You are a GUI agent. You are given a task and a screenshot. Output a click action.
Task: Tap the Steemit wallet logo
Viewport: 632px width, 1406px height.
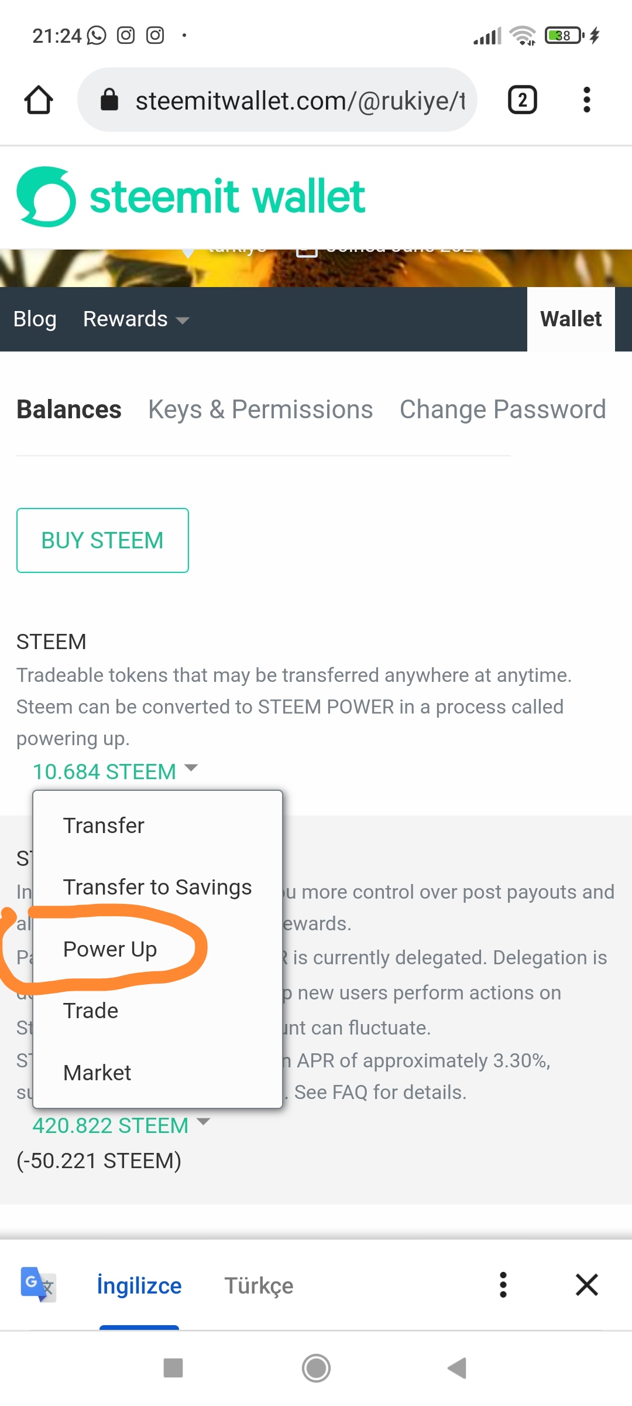pyautogui.click(x=191, y=197)
